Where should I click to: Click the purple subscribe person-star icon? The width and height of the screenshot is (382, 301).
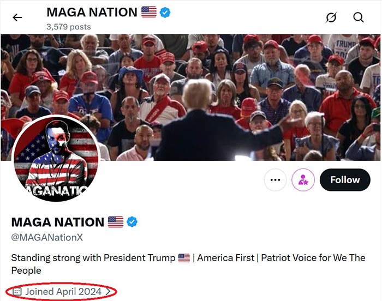pyautogui.click(x=303, y=180)
